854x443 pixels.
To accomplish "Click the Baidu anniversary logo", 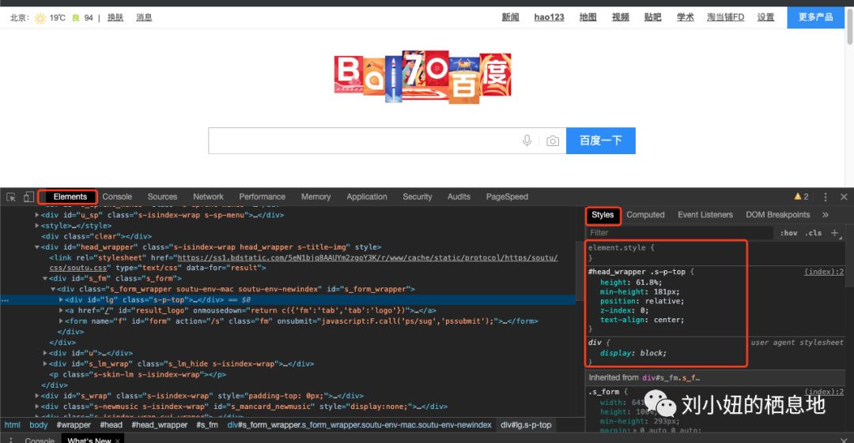I will pos(422,77).
